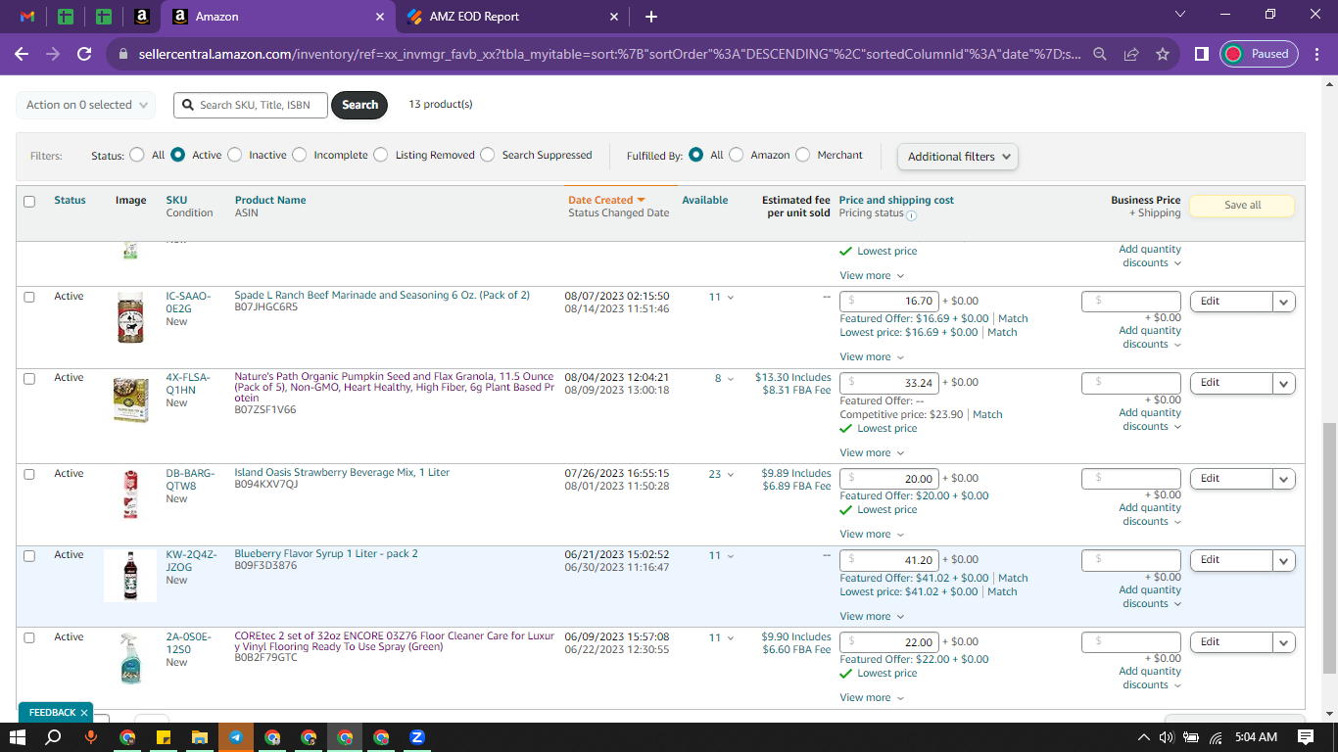Open the Windows Start menu

pyautogui.click(x=18, y=737)
